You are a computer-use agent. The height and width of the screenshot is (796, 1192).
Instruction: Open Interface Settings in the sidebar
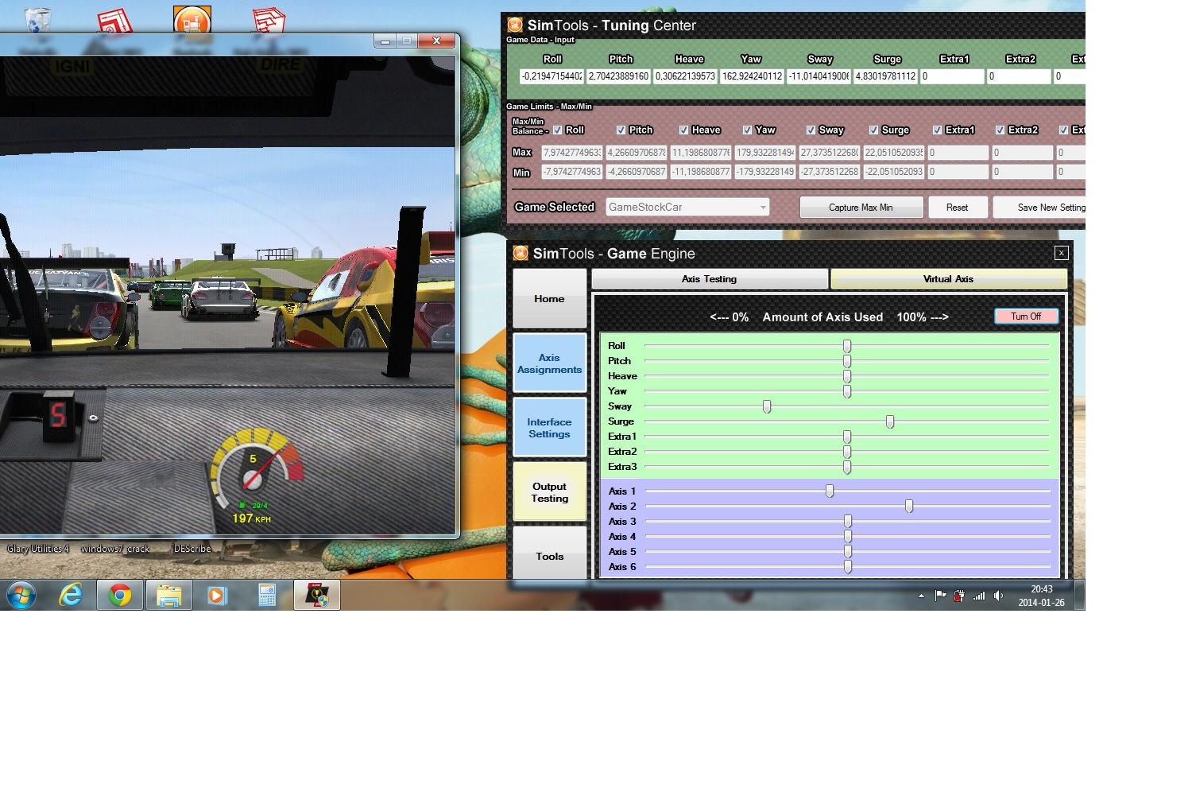click(549, 428)
